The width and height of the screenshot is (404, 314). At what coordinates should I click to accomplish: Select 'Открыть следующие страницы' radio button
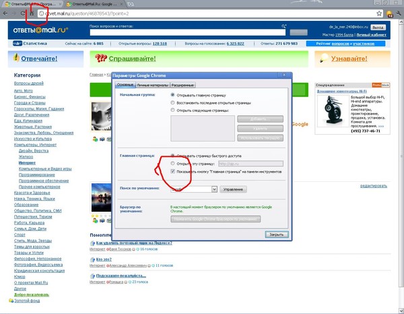coord(172,110)
